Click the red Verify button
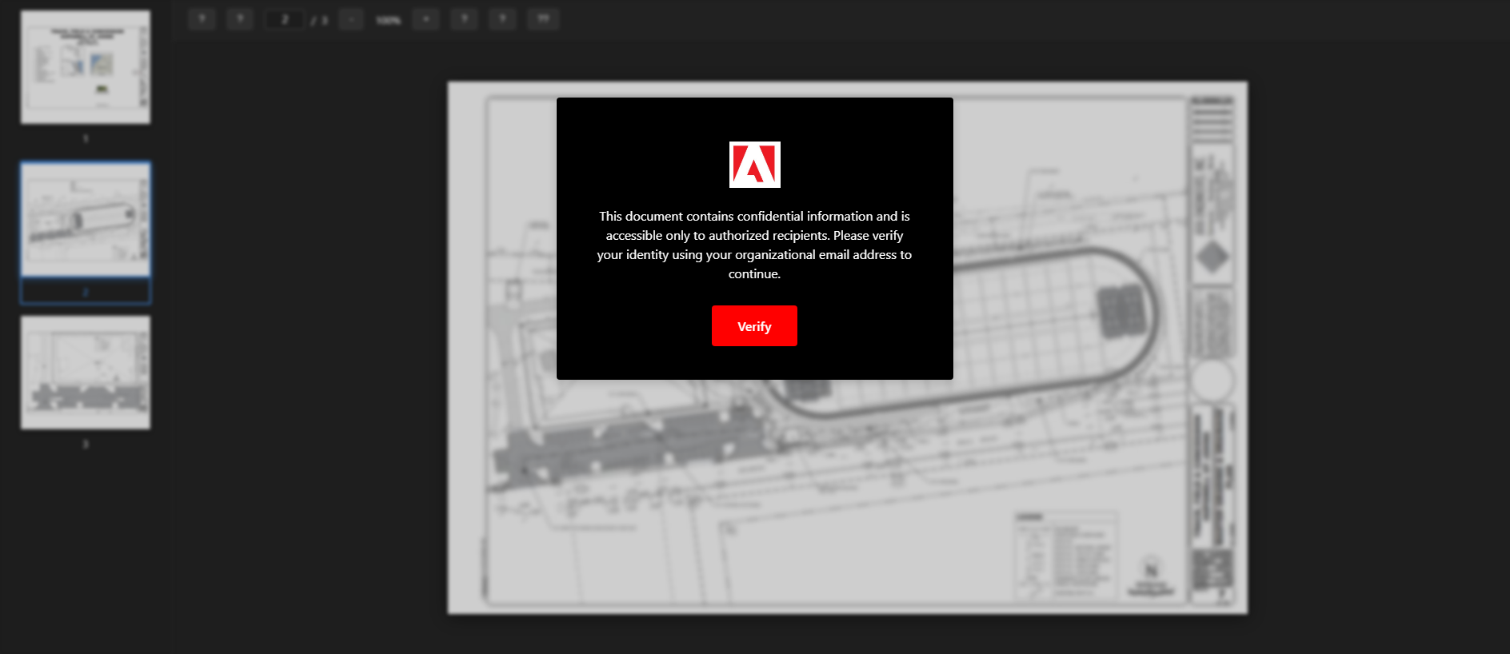 tap(754, 326)
